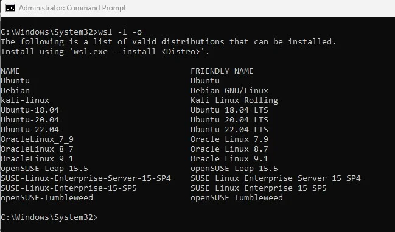Click the FRIENDLY NAME column header
The height and width of the screenshot is (232, 395).
point(222,71)
